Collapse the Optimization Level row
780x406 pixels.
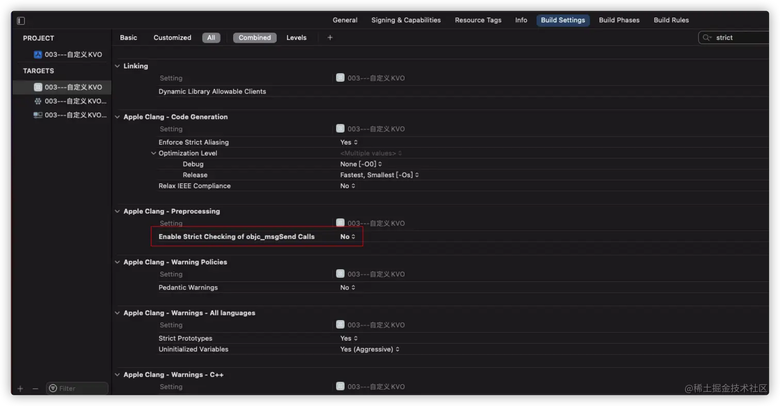pos(153,153)
